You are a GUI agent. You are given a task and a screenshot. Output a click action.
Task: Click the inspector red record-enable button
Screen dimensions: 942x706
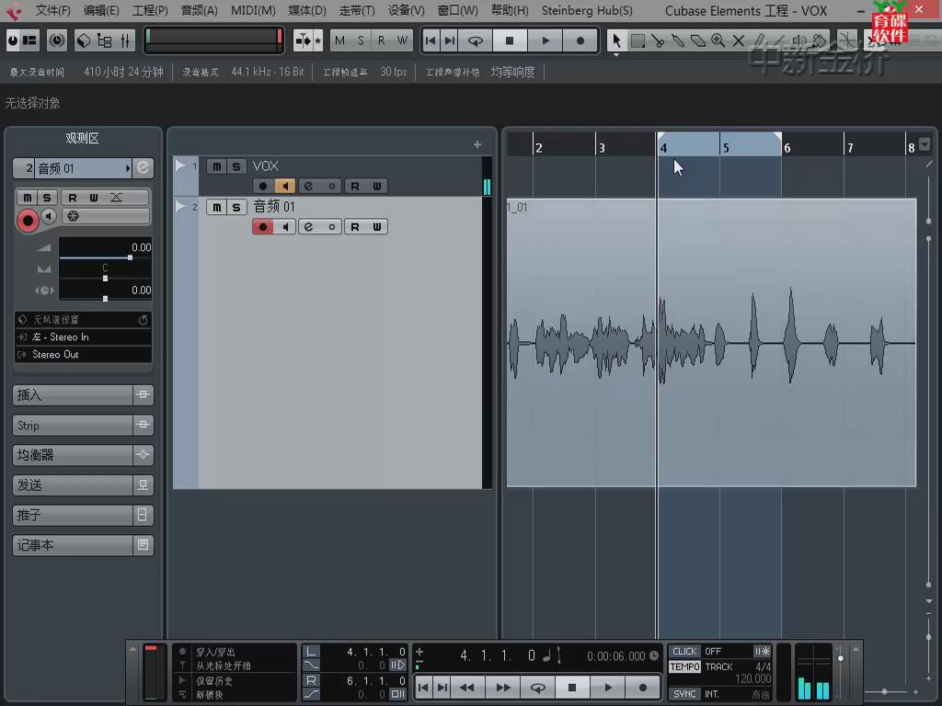27,221
